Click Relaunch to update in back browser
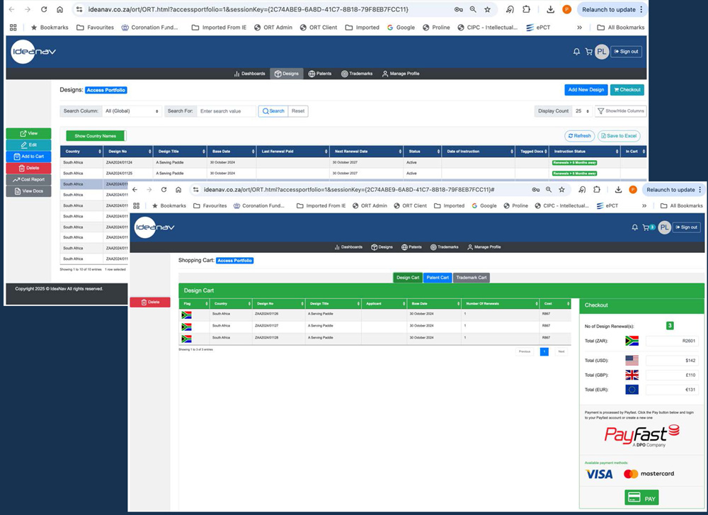 click(609, 9)
